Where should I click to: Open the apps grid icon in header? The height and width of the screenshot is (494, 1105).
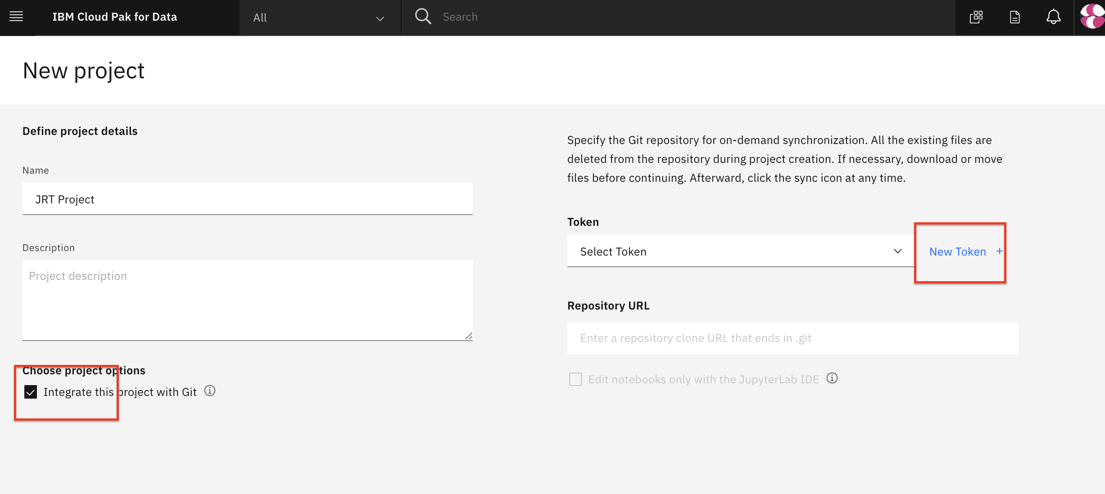pos(976,17)
